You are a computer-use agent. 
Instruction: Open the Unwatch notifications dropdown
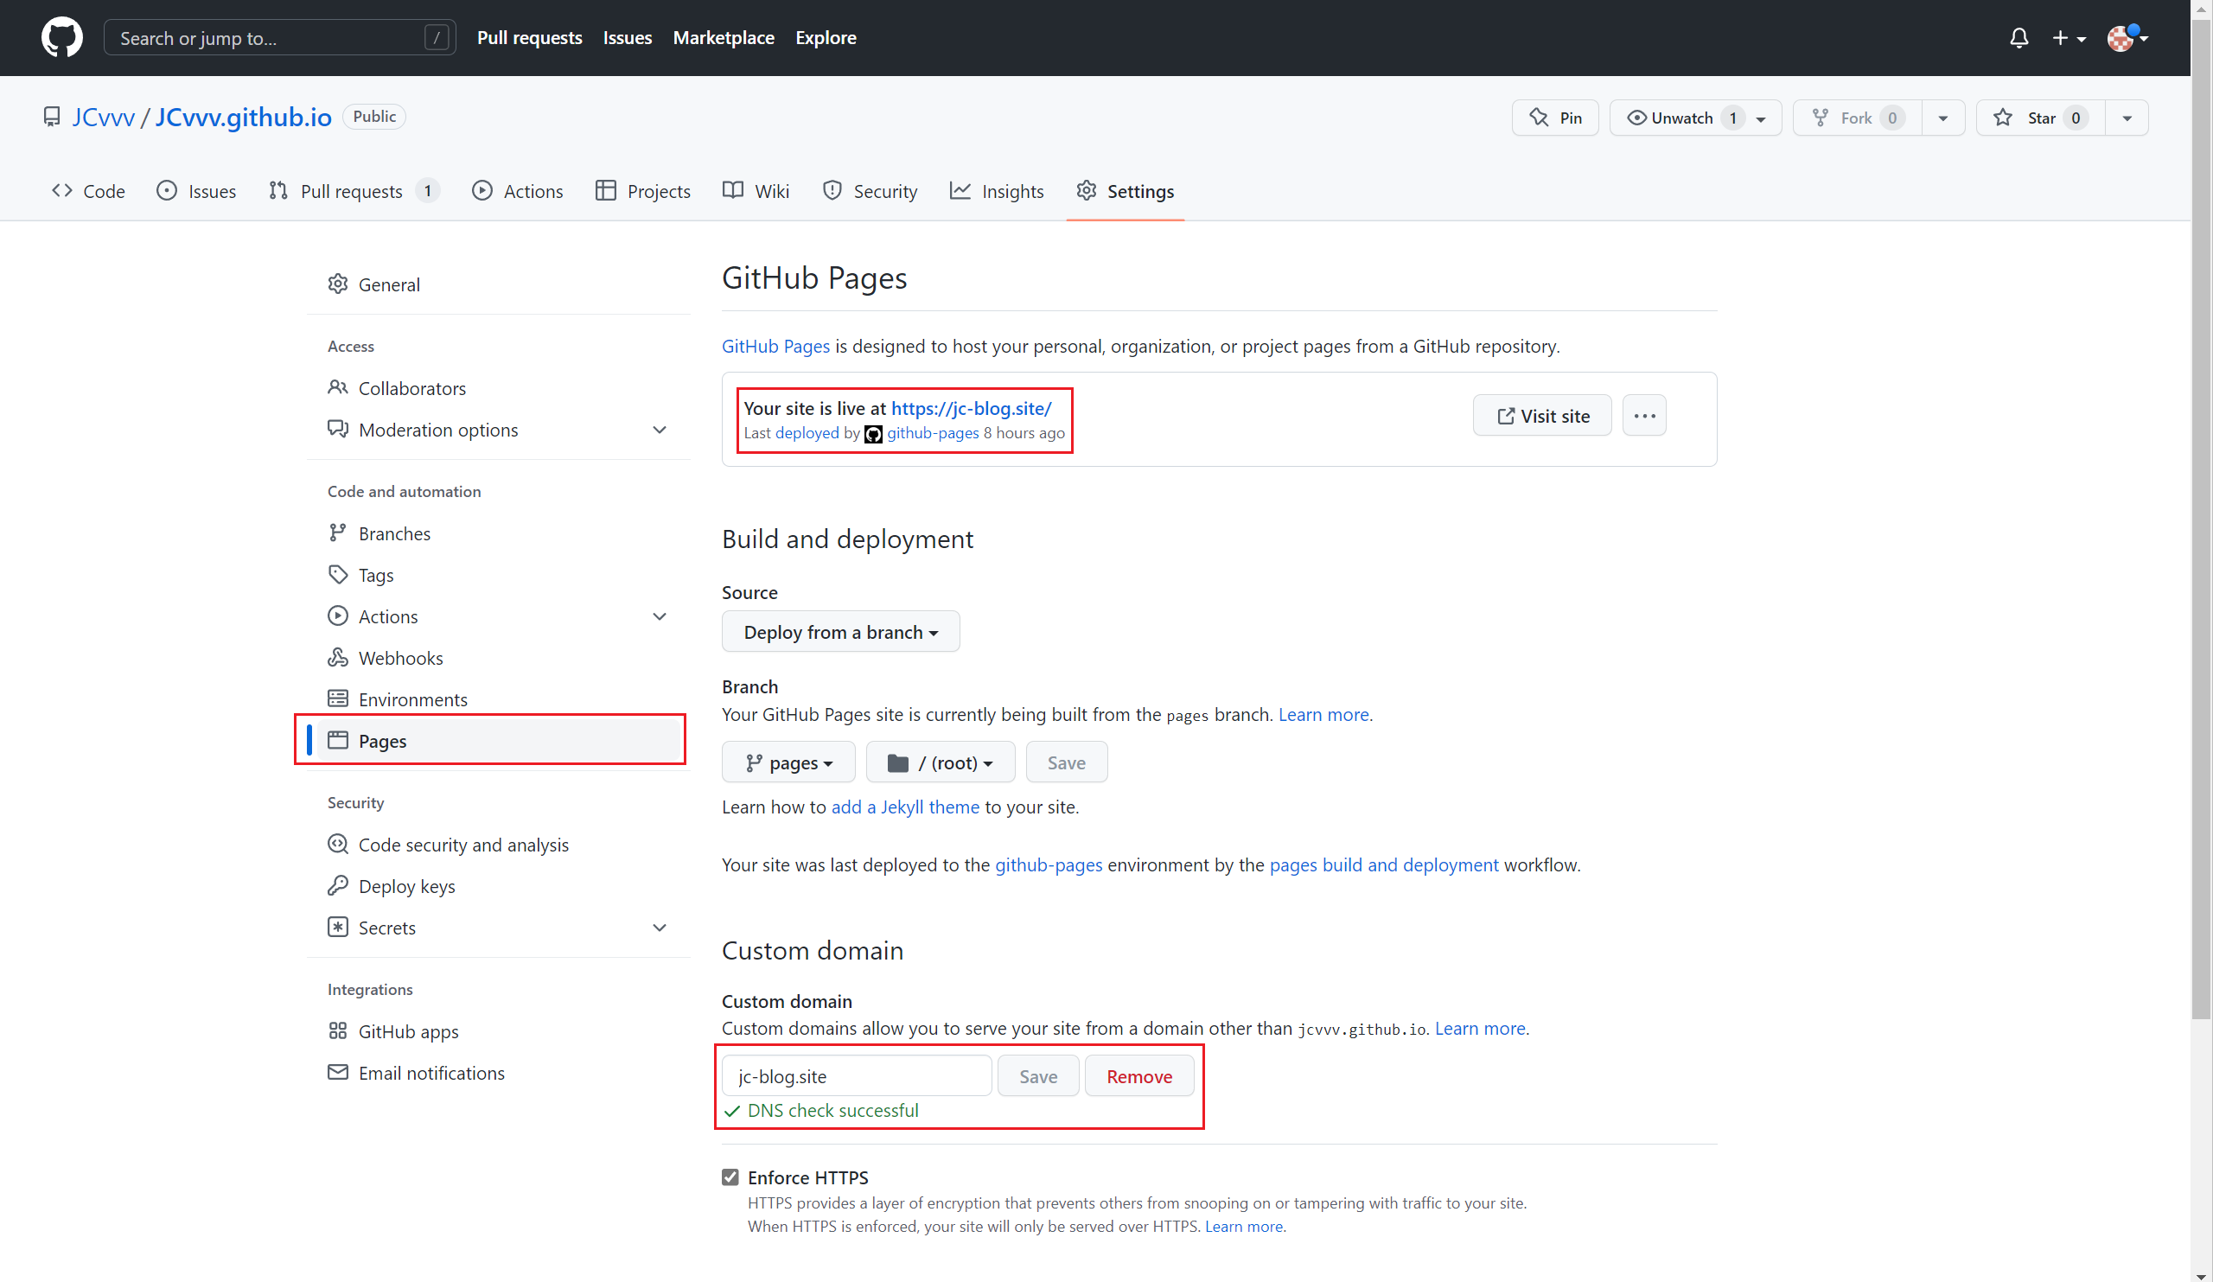(1695, 118)
